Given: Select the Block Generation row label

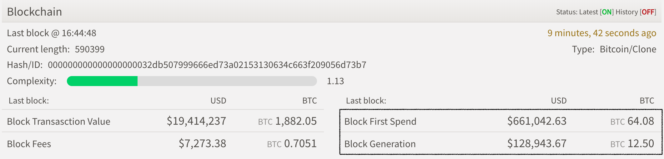Looking at the screenshot, I should (380, 144).
